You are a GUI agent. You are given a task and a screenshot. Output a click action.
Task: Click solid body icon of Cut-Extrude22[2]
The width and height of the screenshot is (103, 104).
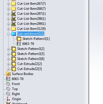[x=14, y=64]
